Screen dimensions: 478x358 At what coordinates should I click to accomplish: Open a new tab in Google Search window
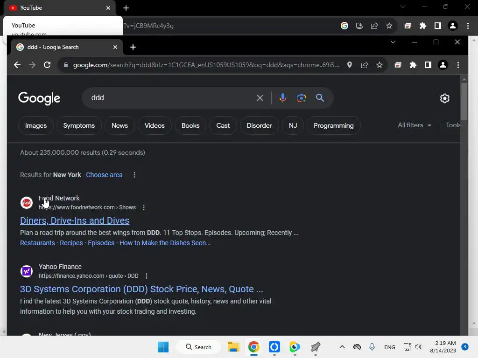[x=133, y=47]
